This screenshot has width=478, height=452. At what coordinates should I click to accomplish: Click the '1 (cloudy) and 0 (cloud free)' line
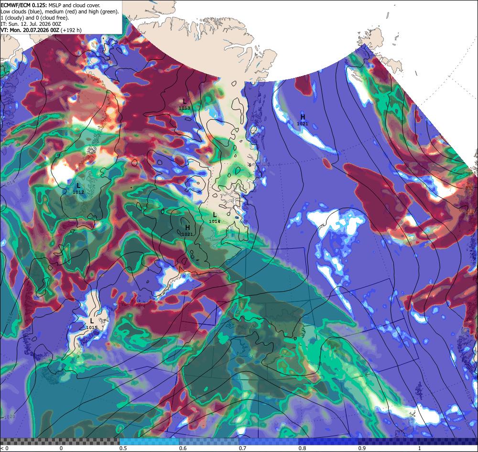point(35,18)
